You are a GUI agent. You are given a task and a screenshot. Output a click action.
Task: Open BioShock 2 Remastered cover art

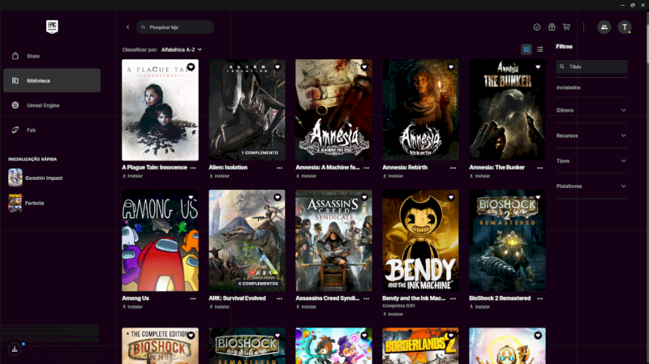(x=507, y=241)
